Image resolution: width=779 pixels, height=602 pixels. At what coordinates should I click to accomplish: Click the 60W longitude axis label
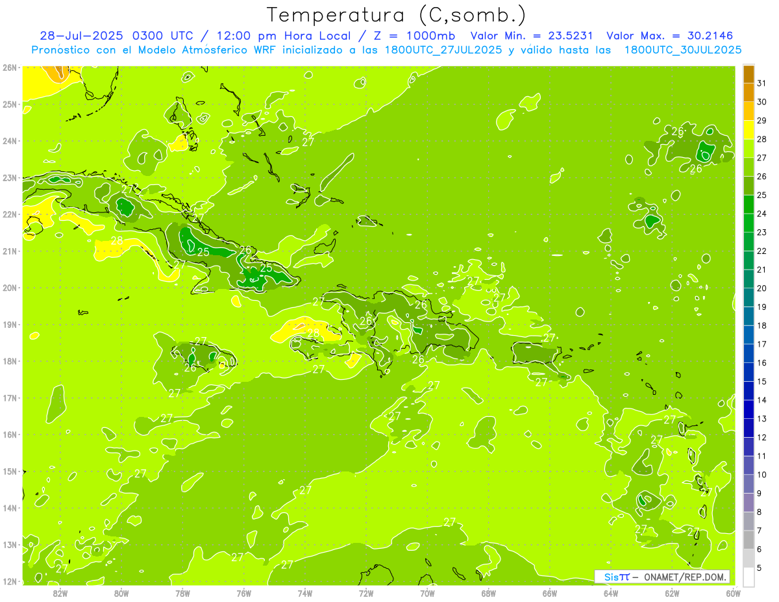tap(734, 593)
